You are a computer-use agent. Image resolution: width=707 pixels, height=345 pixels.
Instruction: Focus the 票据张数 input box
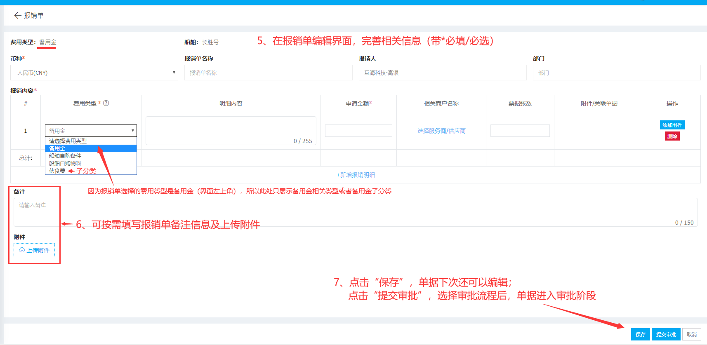[520, 131]
